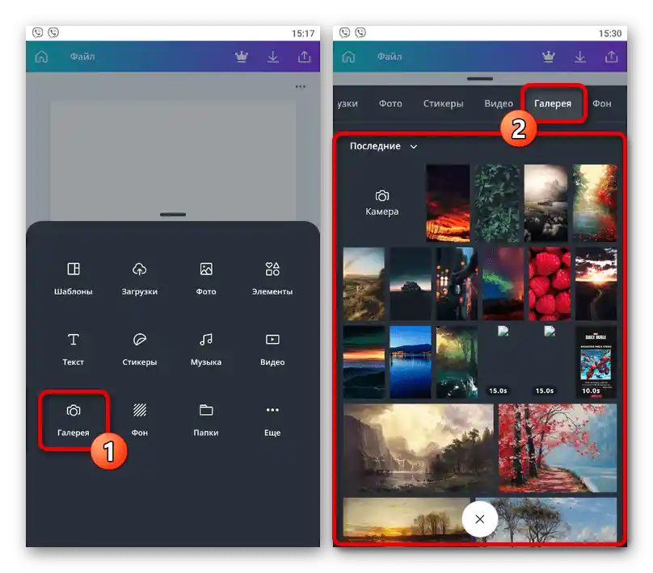
Task: Select blue lake night thumbnail
Action: point(411,362)
